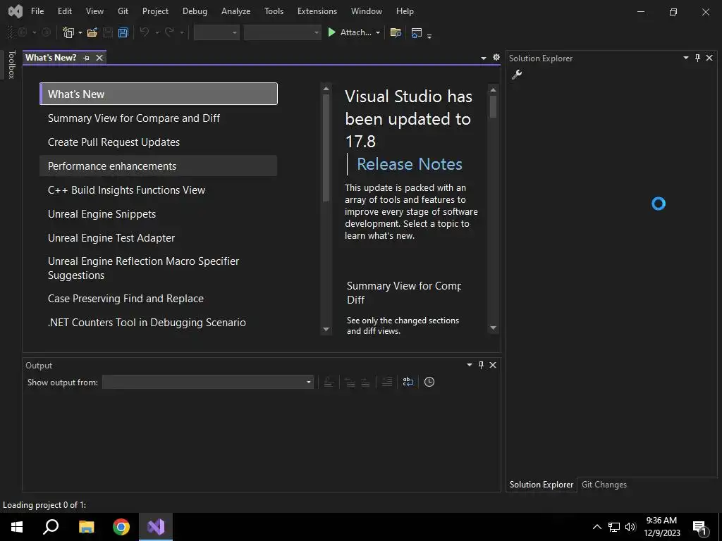Open the Windows Start menu
The image size is (722, 541).
[17, 527]
